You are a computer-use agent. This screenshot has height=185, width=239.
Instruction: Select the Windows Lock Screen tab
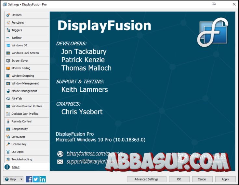(27, 53)
